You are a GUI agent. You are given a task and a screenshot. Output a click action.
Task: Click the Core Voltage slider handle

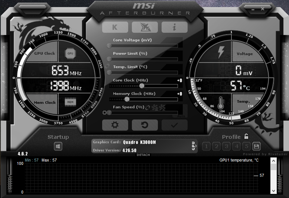click(x=109, y=46)
